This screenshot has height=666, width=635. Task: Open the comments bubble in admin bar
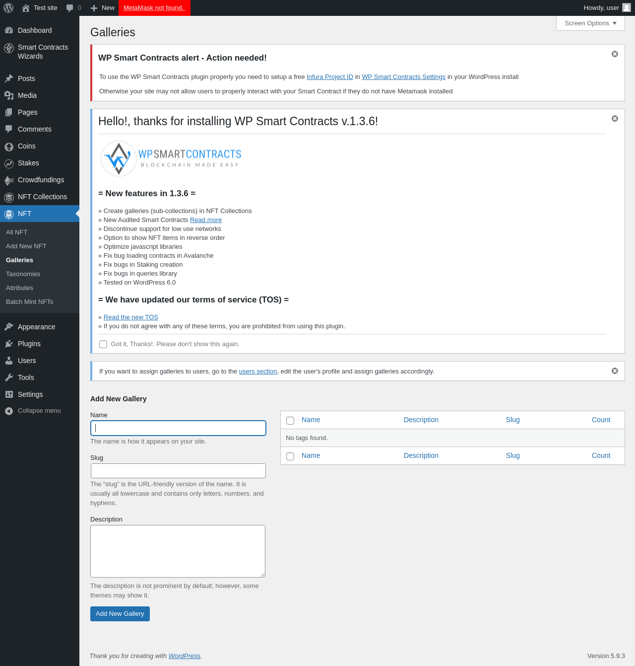tap(70, 8)
